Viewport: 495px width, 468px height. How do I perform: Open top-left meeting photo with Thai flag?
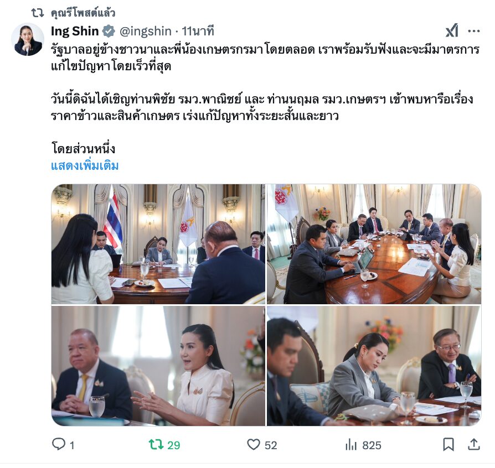tap(158, 244)
